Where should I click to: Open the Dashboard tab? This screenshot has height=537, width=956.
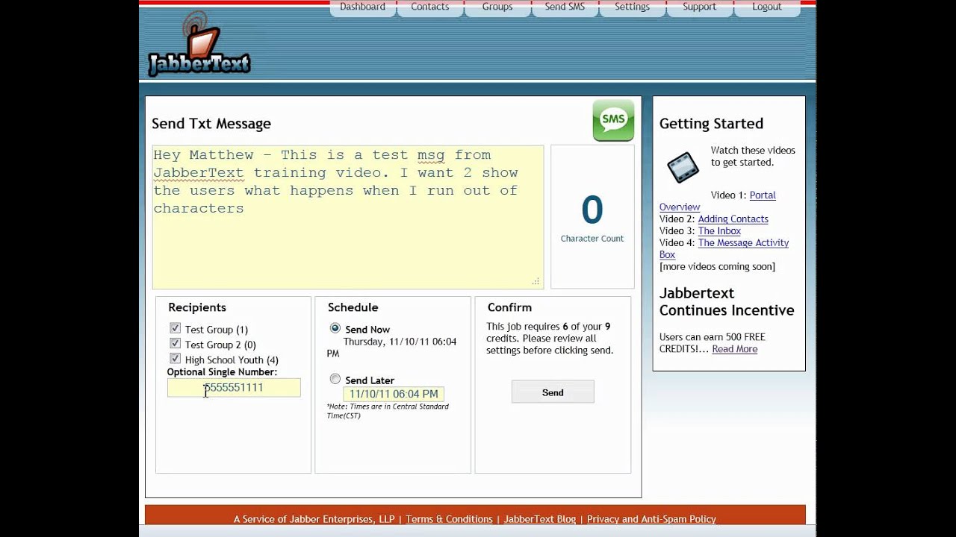[362, 7]
